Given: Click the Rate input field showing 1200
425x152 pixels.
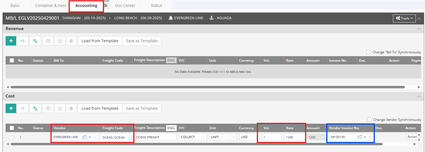Looking at the screenshot, I should 294,137.
